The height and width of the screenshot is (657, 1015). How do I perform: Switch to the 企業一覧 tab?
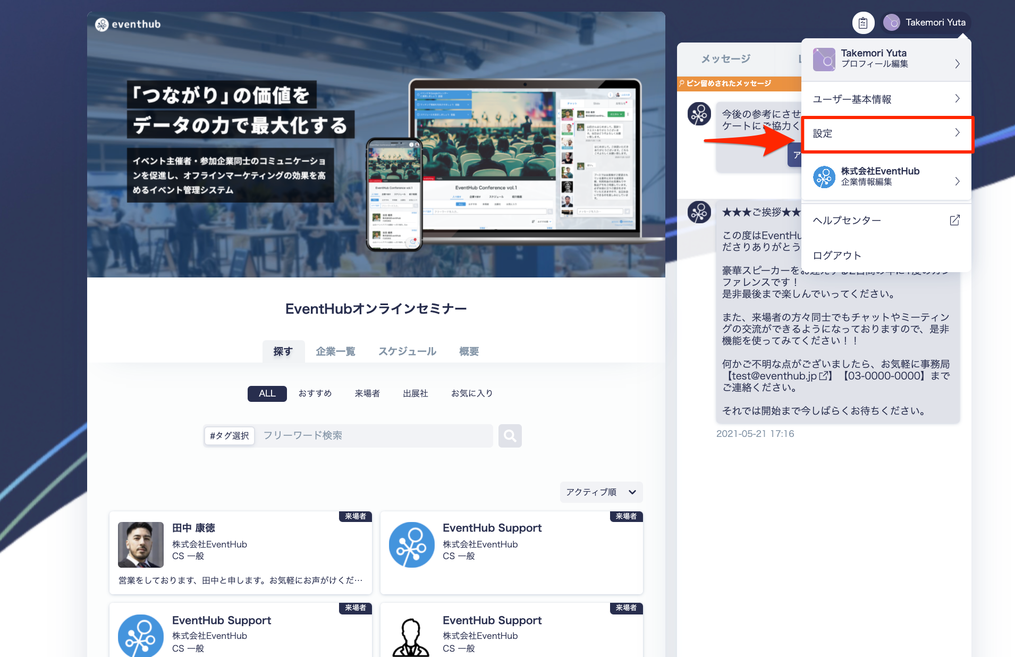coord(335,351)
